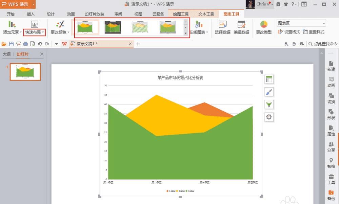Click the 点此查找命令 search box

323,44
